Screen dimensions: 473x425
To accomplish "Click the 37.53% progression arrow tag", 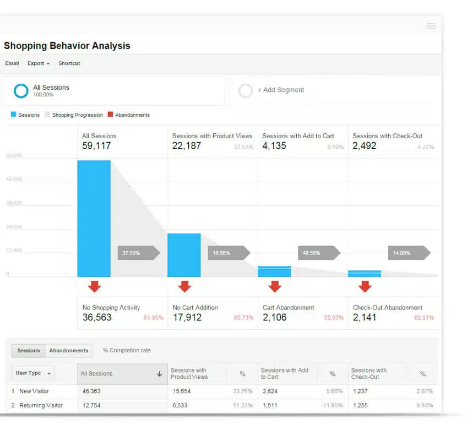I will pos(139,253).
